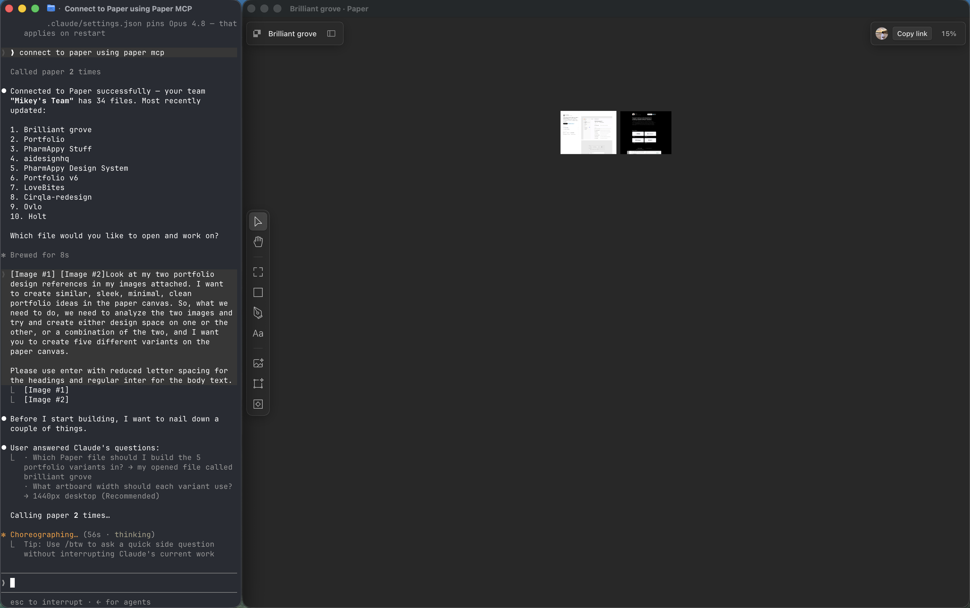
Task: Select the Text tool labeled Aa
Action: 258,333
